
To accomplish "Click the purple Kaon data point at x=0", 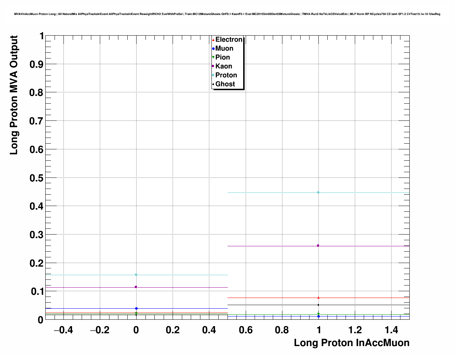I will click(136, 287).
